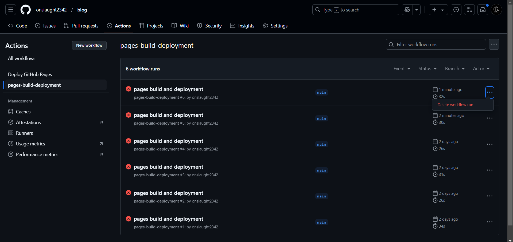This screenshot has height=242, width=513.
Task: Open run #6 pages build and deployment
Action: (x=168, y=89)
